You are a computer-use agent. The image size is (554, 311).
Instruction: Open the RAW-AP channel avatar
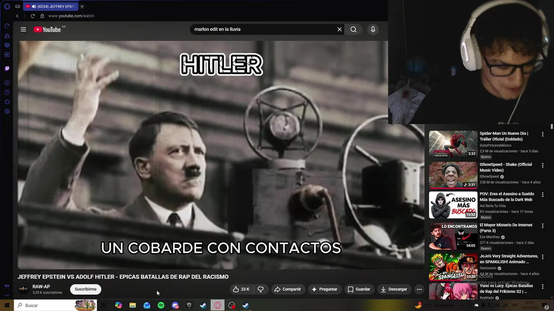(23, 289)
